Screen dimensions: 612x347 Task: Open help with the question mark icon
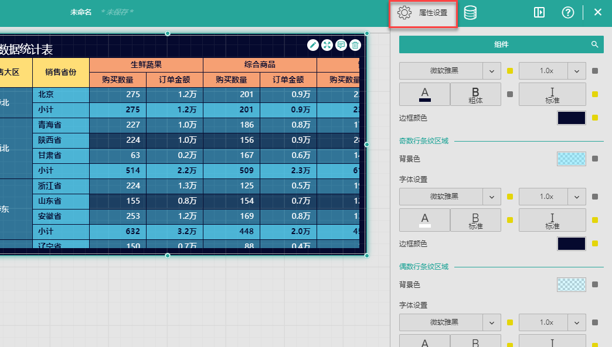(x=567, y=13)
